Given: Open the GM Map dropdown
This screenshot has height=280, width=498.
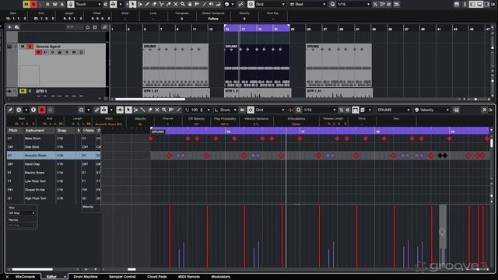Looking at the screenshot, I should click(x=22, y=213).
